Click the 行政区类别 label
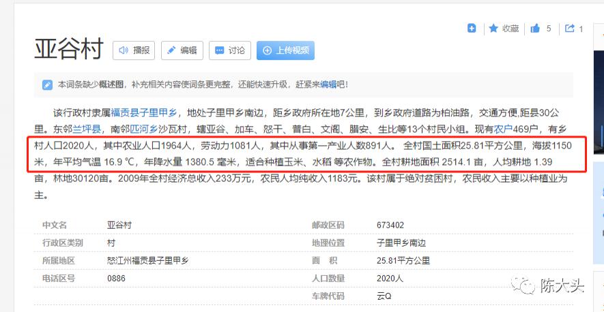The height and width of the screenshot is (312, 604). coord(62,243)
